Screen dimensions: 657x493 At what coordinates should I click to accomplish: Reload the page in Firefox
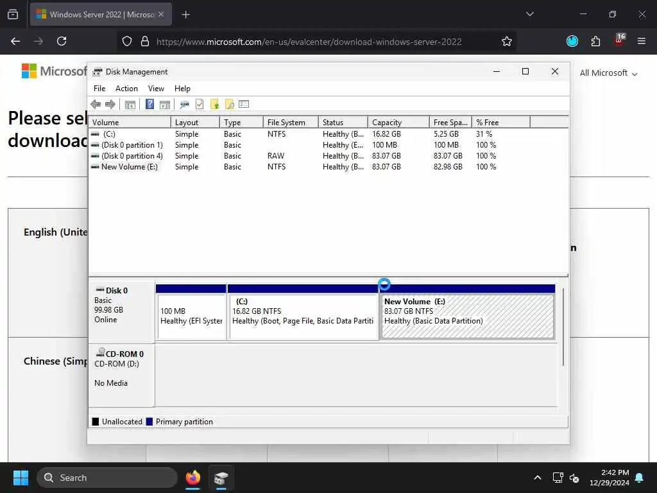point(62,41)
